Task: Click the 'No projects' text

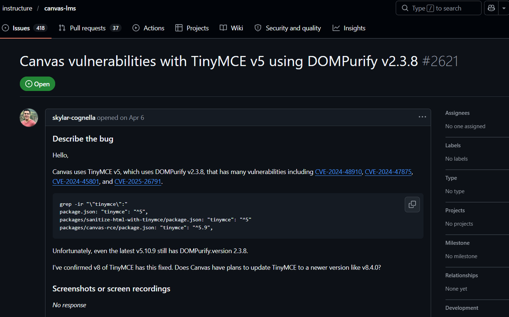Action: pos(459,224)
